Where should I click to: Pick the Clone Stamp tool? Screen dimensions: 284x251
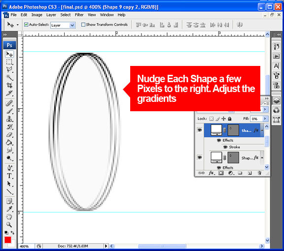(9, 119)
